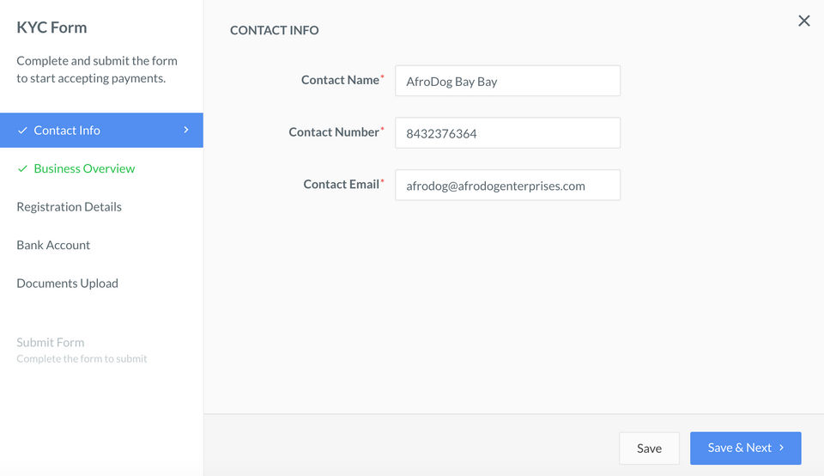This screenshot has width=824, height=476.
Task: Click the Contact Email label
Action: pos(341,185)
